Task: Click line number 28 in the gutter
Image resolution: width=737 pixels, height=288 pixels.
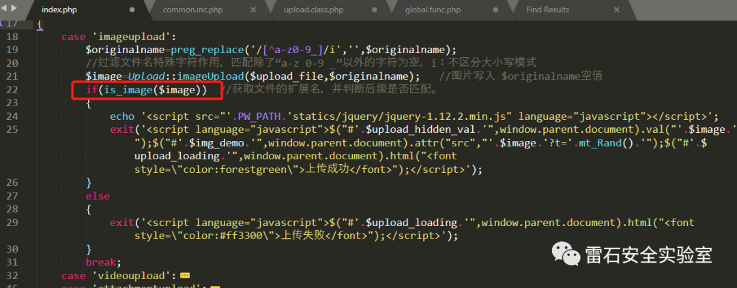Action: tap(13, 209)
